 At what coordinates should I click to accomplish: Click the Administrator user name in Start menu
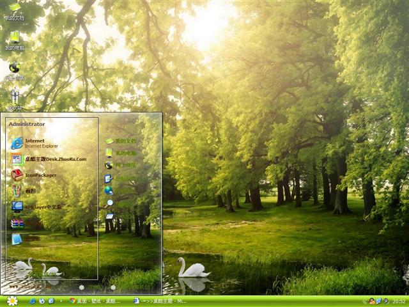[x=27, y=124]
